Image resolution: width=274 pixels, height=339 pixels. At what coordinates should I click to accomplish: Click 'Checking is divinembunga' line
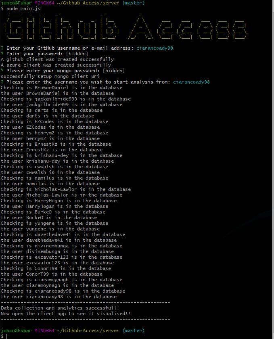click(x=62, y=246)
